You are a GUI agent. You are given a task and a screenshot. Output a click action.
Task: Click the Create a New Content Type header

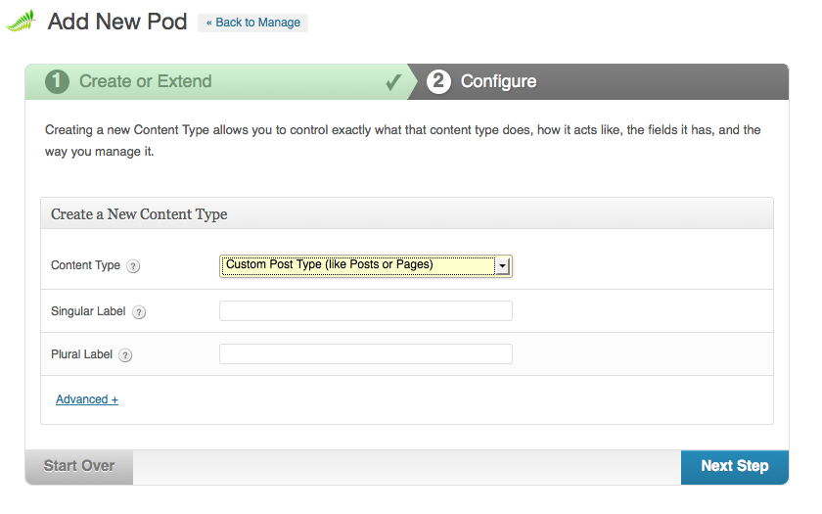coord(139,214)
